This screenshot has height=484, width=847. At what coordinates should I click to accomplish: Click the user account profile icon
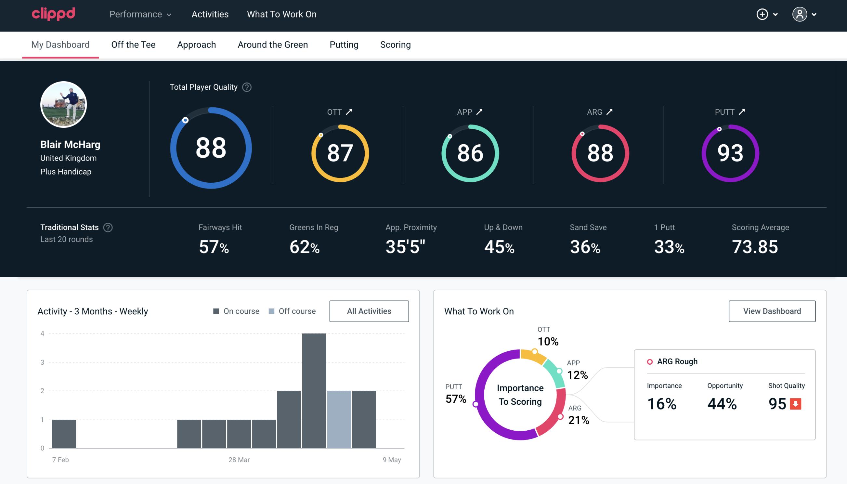(x=800, y=15)
